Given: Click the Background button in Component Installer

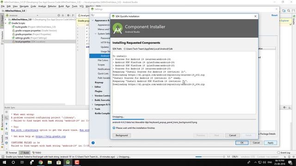Looking at the screenshot, I should pos(122,135).
